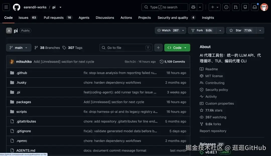Open 'fix: drop harness-pi-ai' commit message
This screenshot has height=156, width=271.
click(x=121, y=111)
